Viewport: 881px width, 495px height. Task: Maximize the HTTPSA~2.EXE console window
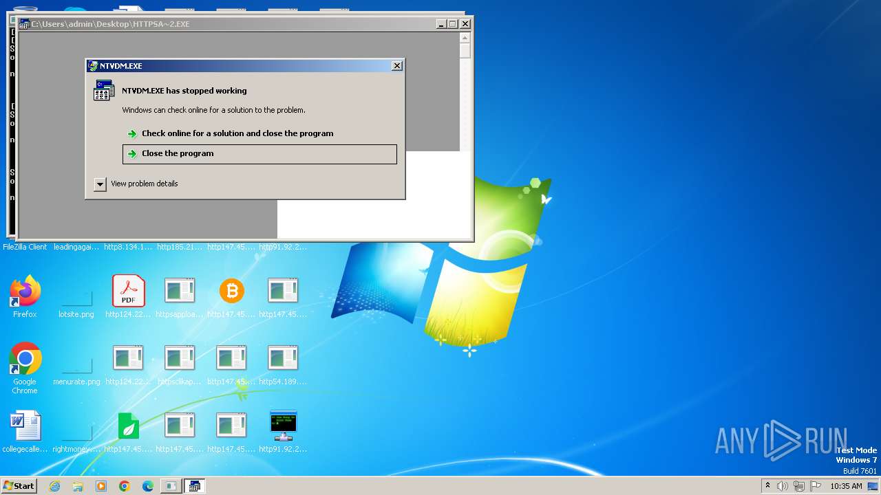point(453,24)
